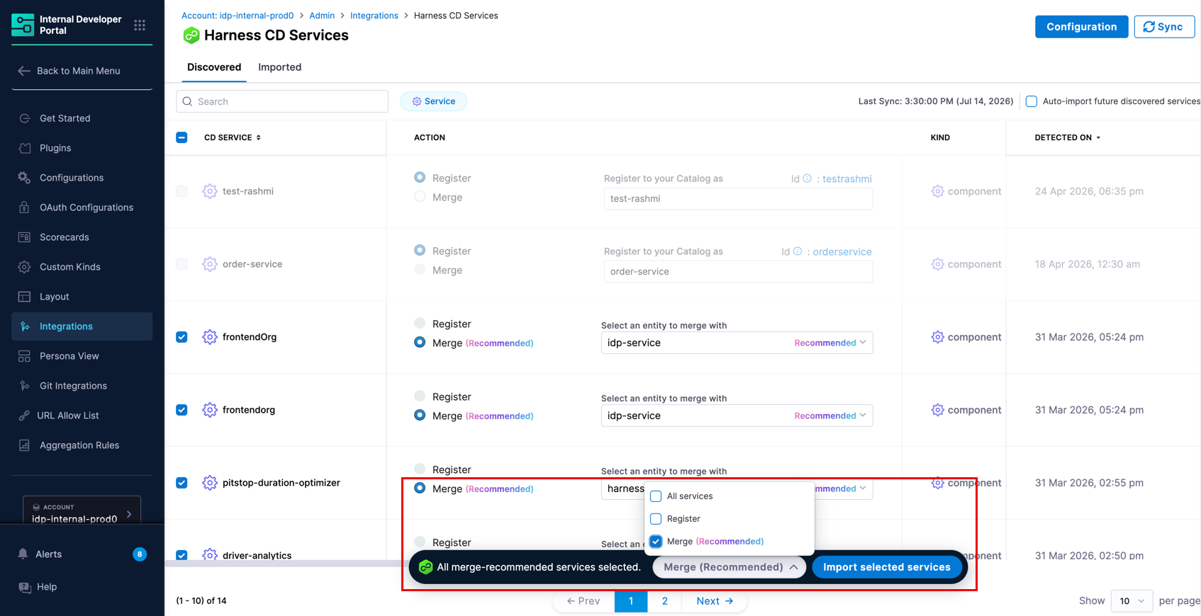The height and width of the screenshot is (616, 1201).
Task: Click the gear icon beside frontendOrg
Action: point(210,337)
